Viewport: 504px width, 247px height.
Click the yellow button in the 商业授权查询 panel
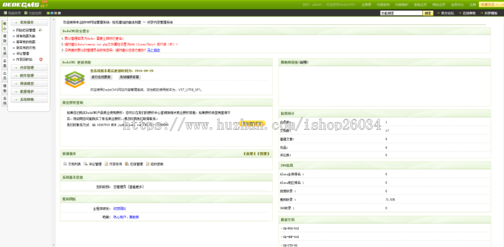click(x=253, y=123)
